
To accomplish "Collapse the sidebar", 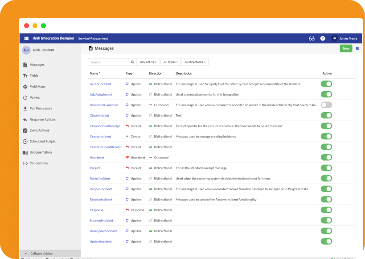I will pos(41,254).
